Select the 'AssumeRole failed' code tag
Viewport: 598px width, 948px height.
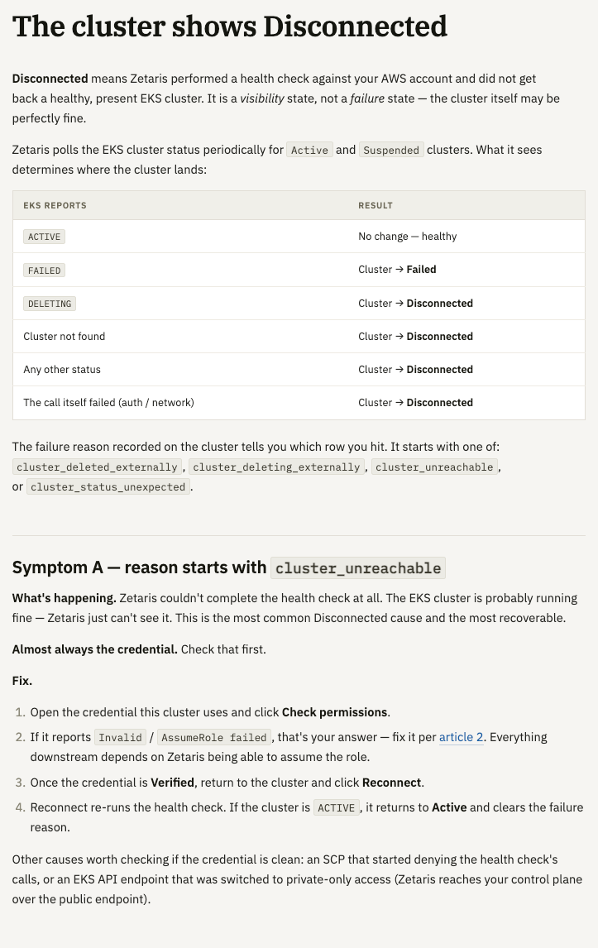tap(214, 738)
